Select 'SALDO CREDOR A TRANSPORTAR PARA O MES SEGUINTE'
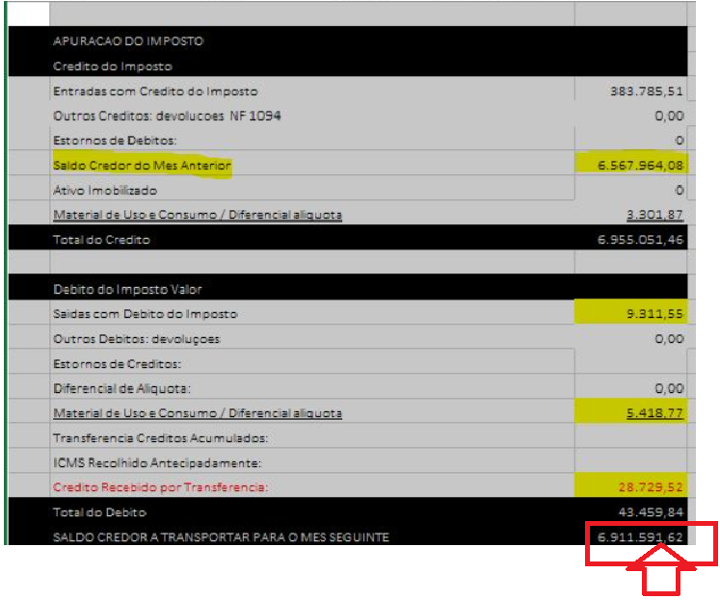Image resolution: width=720 pixels, height=600 pixels. pos(221,537)
